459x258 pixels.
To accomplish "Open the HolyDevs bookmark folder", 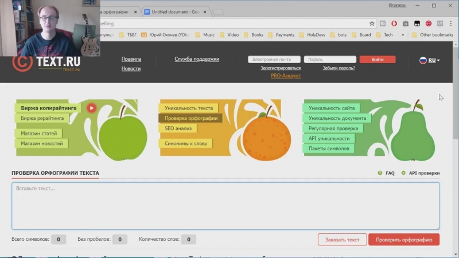I will (312, 35).
